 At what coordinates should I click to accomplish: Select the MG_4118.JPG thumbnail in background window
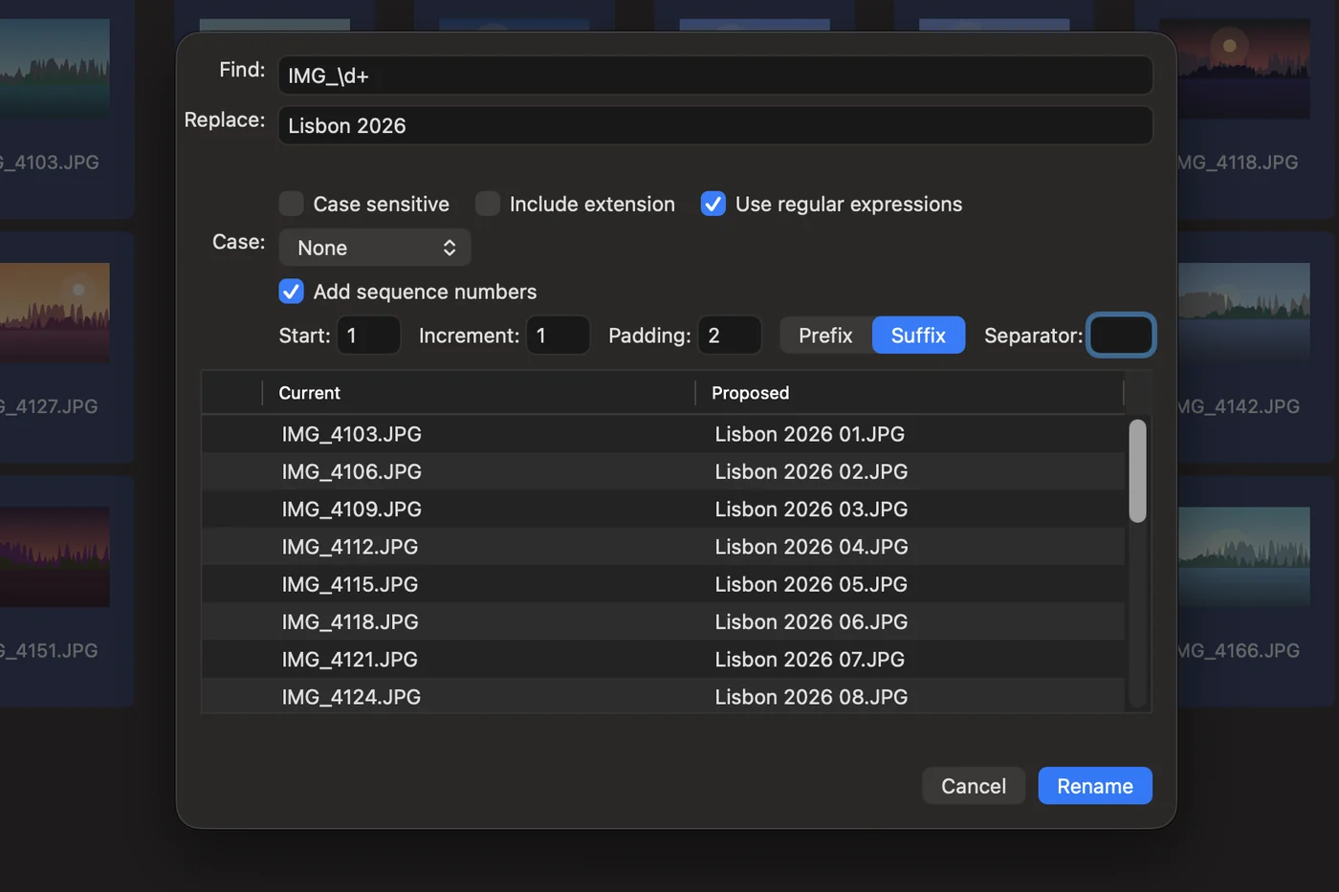click(x=1243, y=69)
